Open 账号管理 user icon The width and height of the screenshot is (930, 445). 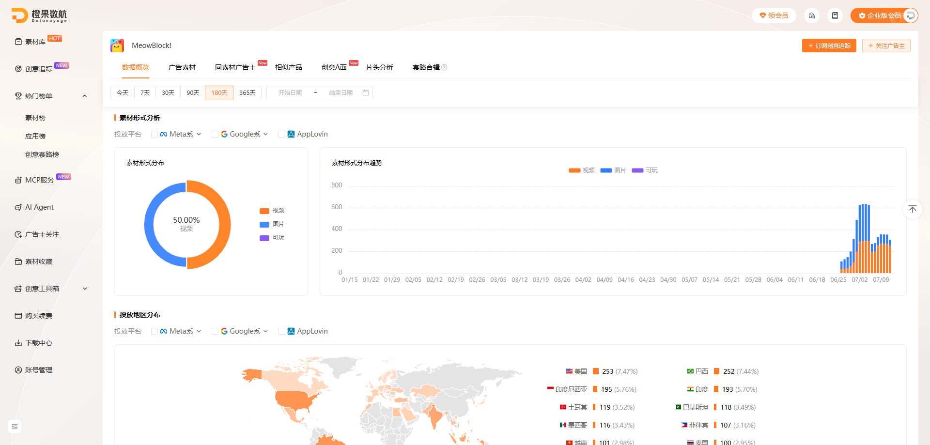pos(18,370)
